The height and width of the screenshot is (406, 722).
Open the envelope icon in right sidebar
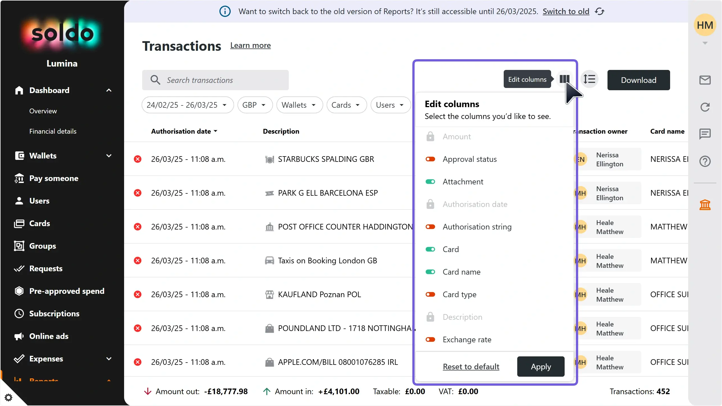click(705, 80)
